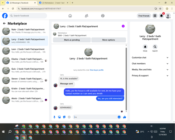Viewport: 175px width, 140px height.
Task: Open the $800 Marketplace listing link
Action: click(x=72, y=35)
